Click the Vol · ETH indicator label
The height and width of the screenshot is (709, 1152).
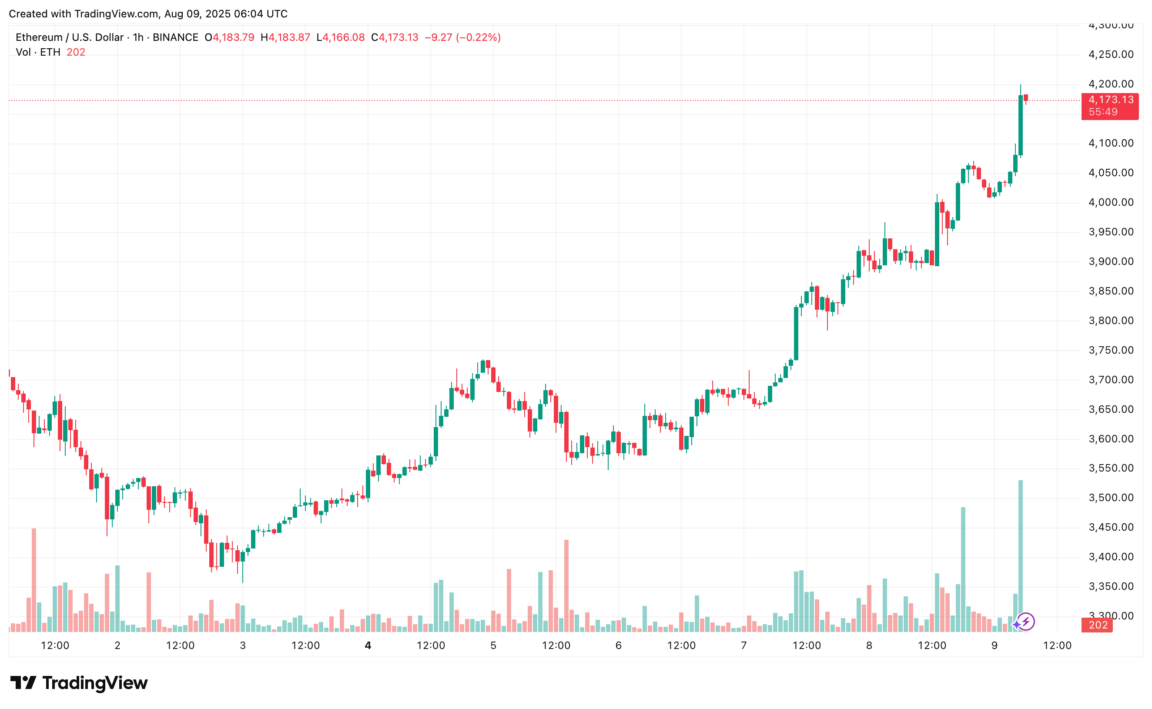pos(38,52)
